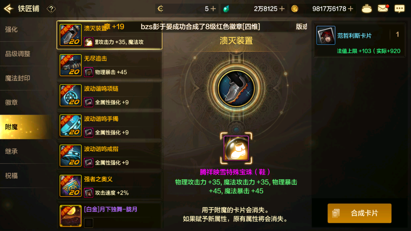Click the fatigue points moon icon

(161, 8)
